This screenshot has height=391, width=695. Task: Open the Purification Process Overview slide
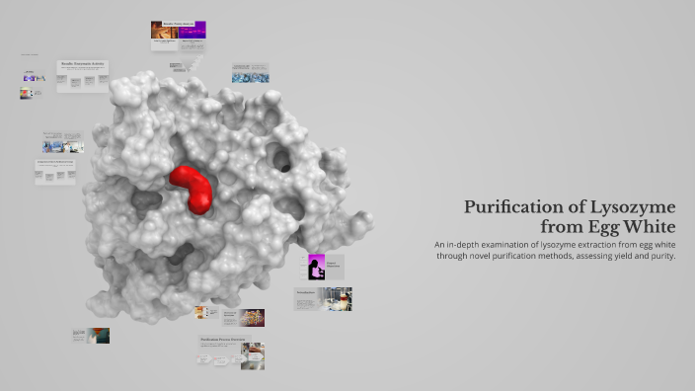[231, 352]
